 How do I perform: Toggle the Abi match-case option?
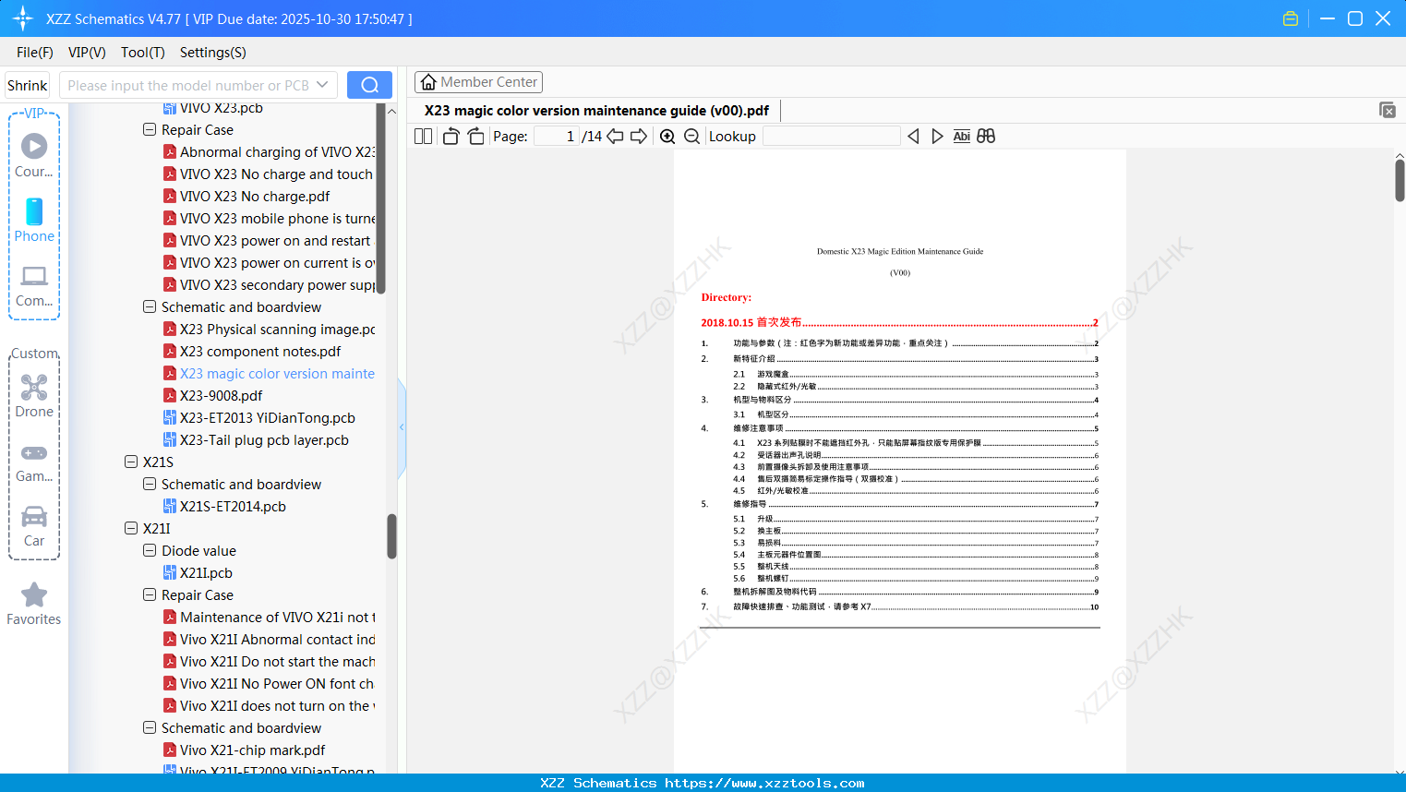point(961,137)
